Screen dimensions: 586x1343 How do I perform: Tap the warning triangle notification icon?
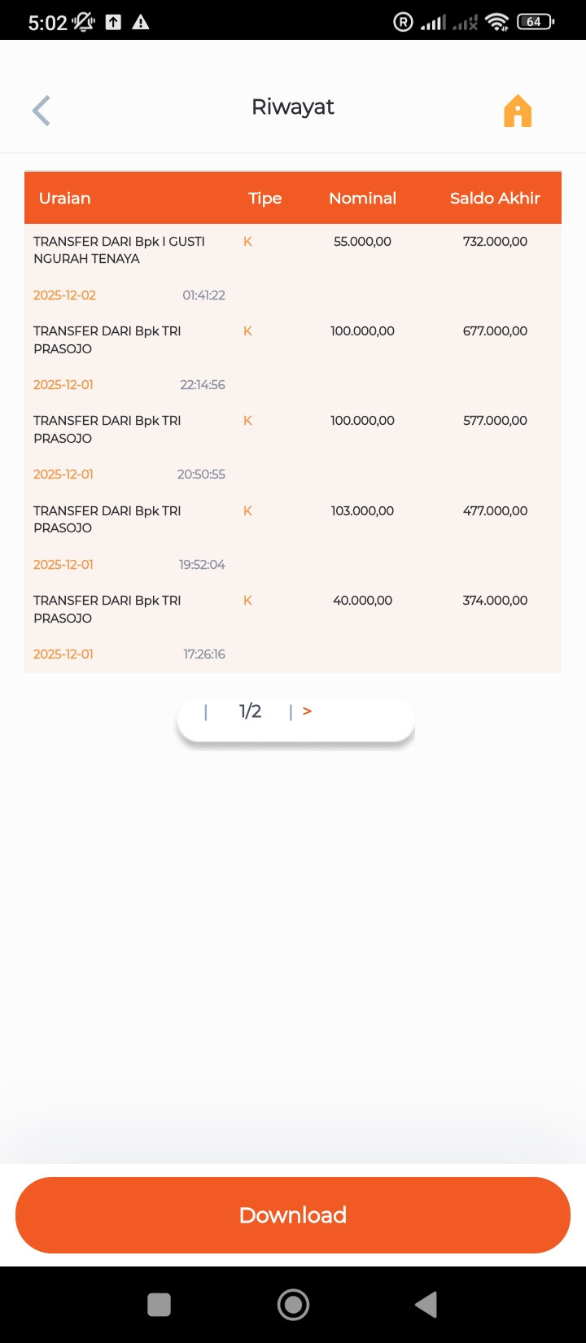point(141,22)
